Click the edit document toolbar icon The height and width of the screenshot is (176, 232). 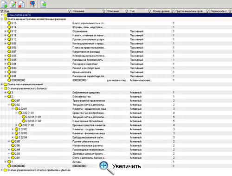13,4
